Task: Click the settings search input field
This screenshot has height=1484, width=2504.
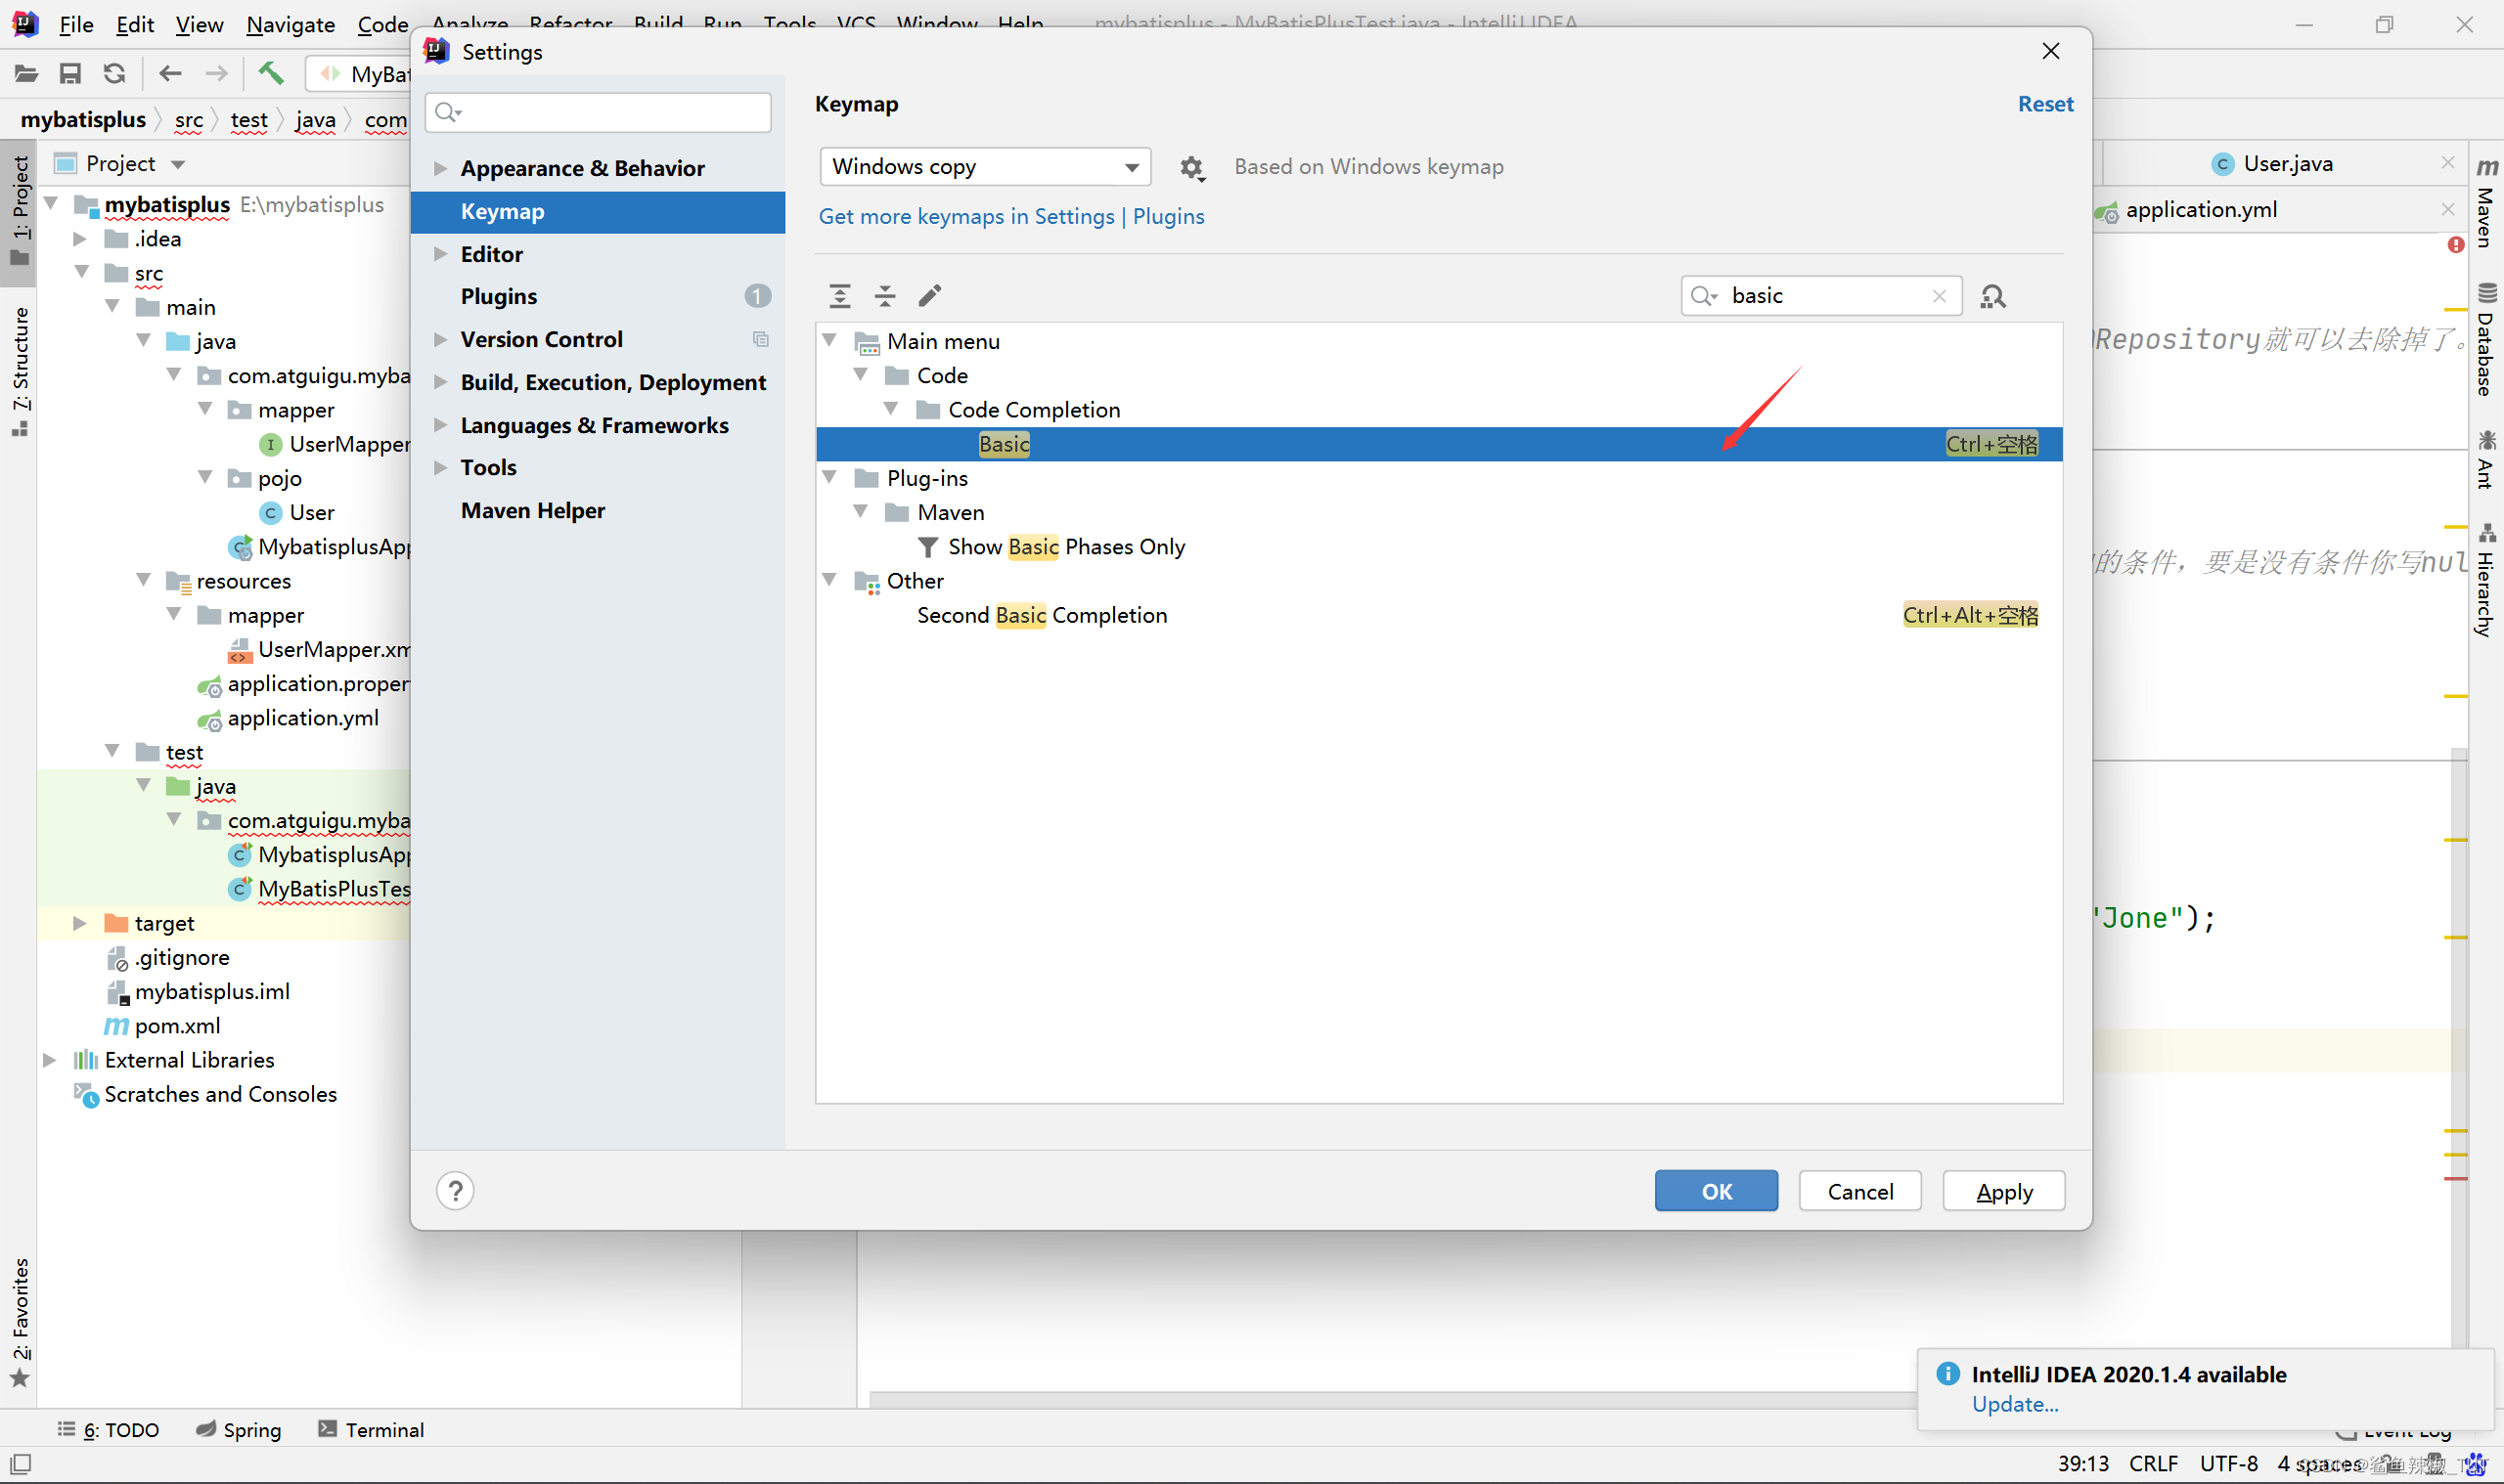Action: (599, 112)
